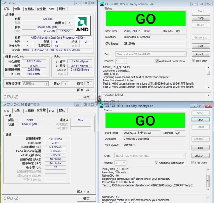Open Test dropdown in bottom ORTHOS window
Screen dimensions: 214x203
150,156
